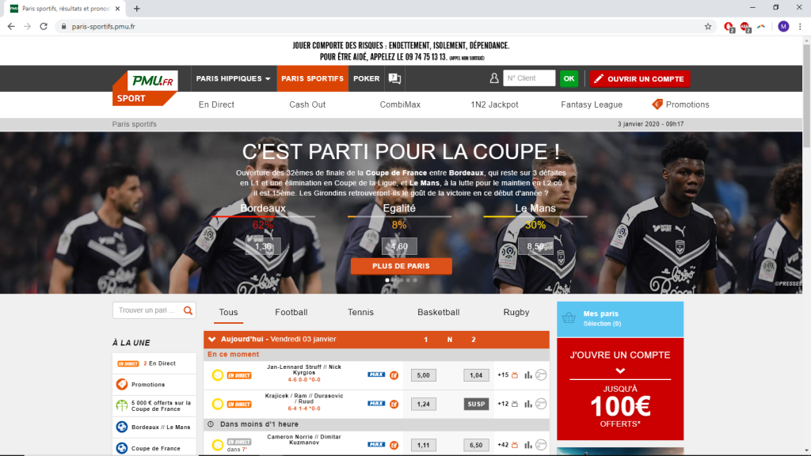Click the Ouvrir un compte button

(x=640, y=78)
